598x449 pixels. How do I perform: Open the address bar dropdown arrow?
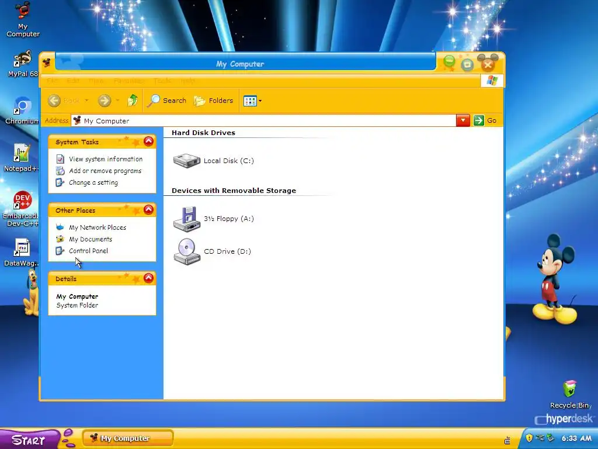(x=463, y=120)
